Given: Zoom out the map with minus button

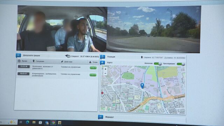Looking at the screenshot, I should 105,73.
